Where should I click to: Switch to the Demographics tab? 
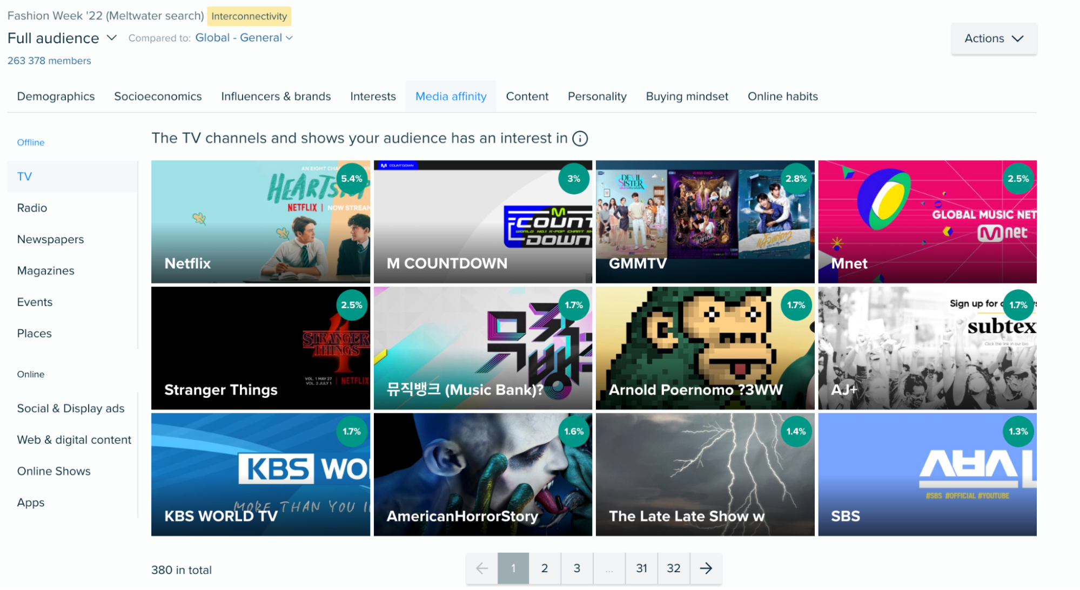56,96
